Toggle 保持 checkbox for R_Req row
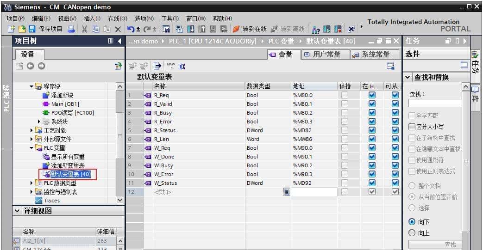This screenshot has width=483, height=250. pos(345,95)
